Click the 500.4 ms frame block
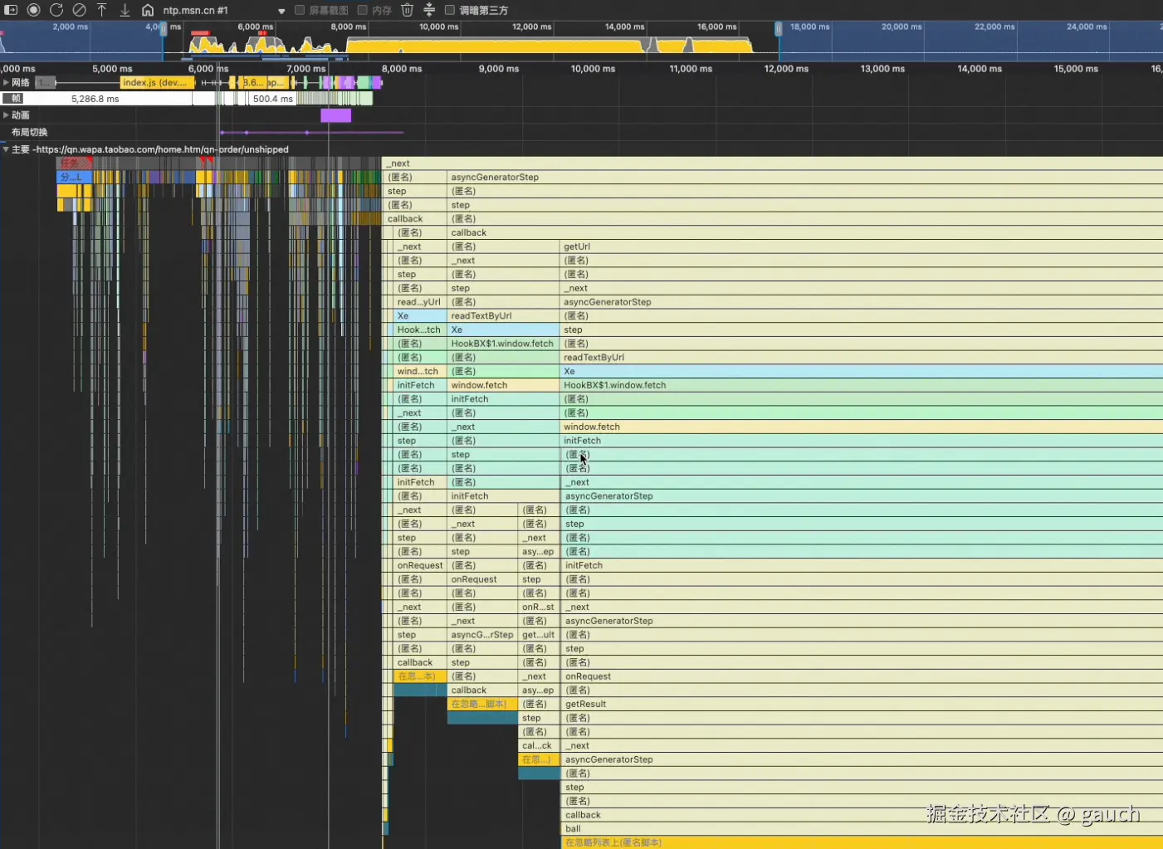The height and width of the screenshot is (849, 1163). pos(272,98)
